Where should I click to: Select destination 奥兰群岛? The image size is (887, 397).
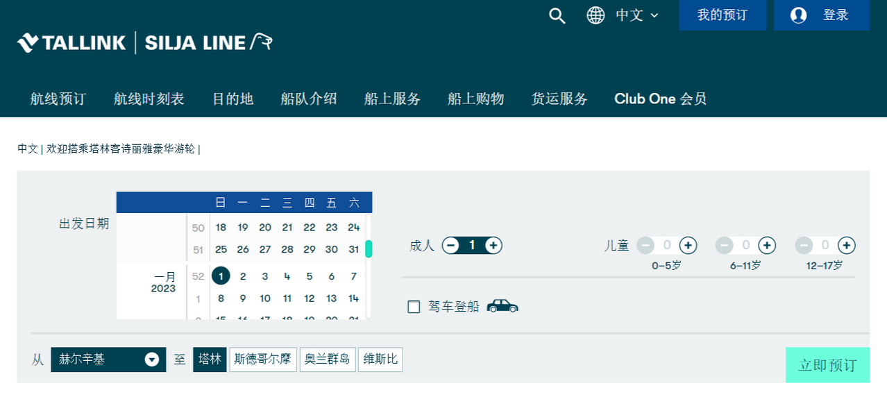[328, 360]
